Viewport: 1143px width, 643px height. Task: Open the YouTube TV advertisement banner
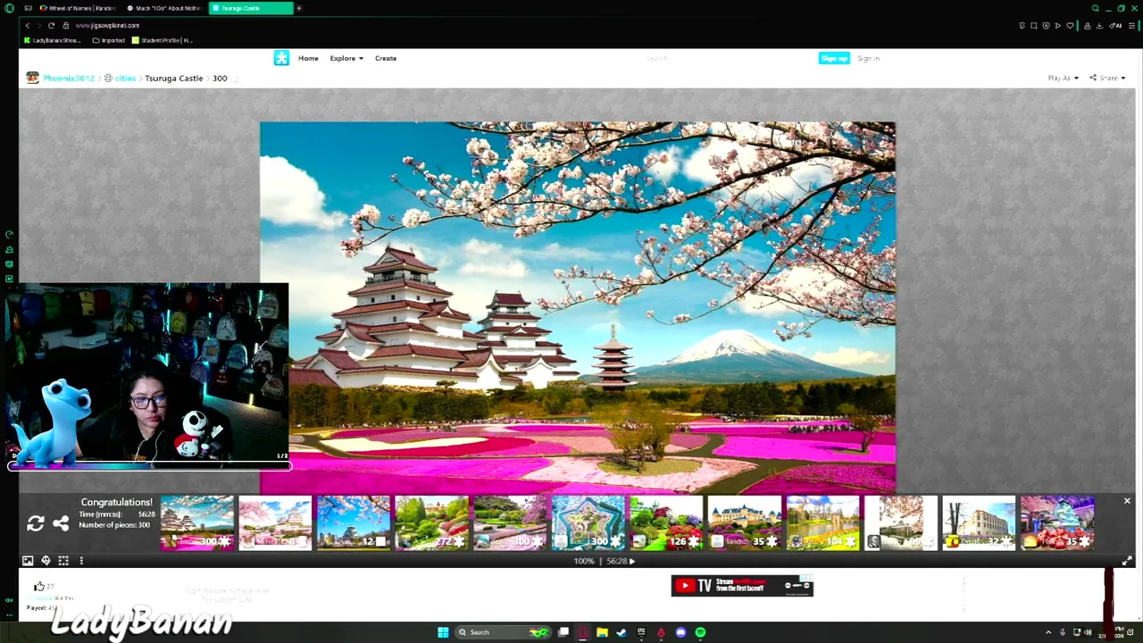(742, 586)
